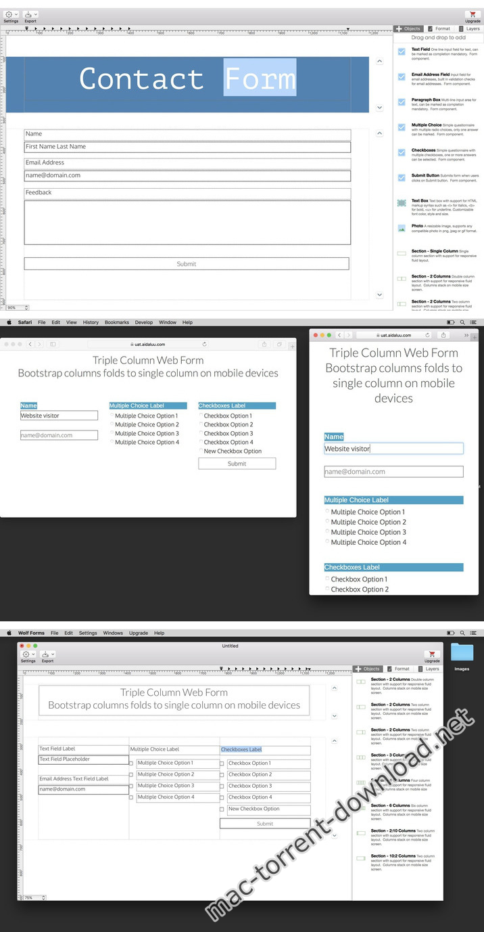Adjust the 75% zoom stepper
This screenshot has width=484, height=932.
pos(44,897)
